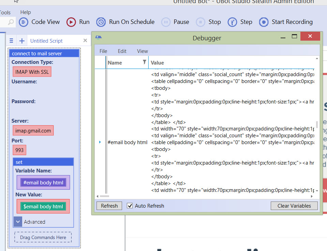Screen dimensions: 327x251
Task: Expand the #email body html row arrow
Action: click(x=100, y=142)
